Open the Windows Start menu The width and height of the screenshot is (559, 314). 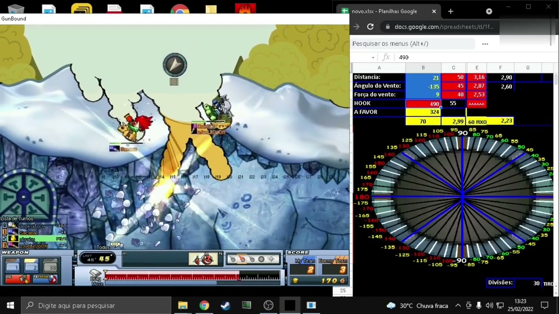point(10,305)
